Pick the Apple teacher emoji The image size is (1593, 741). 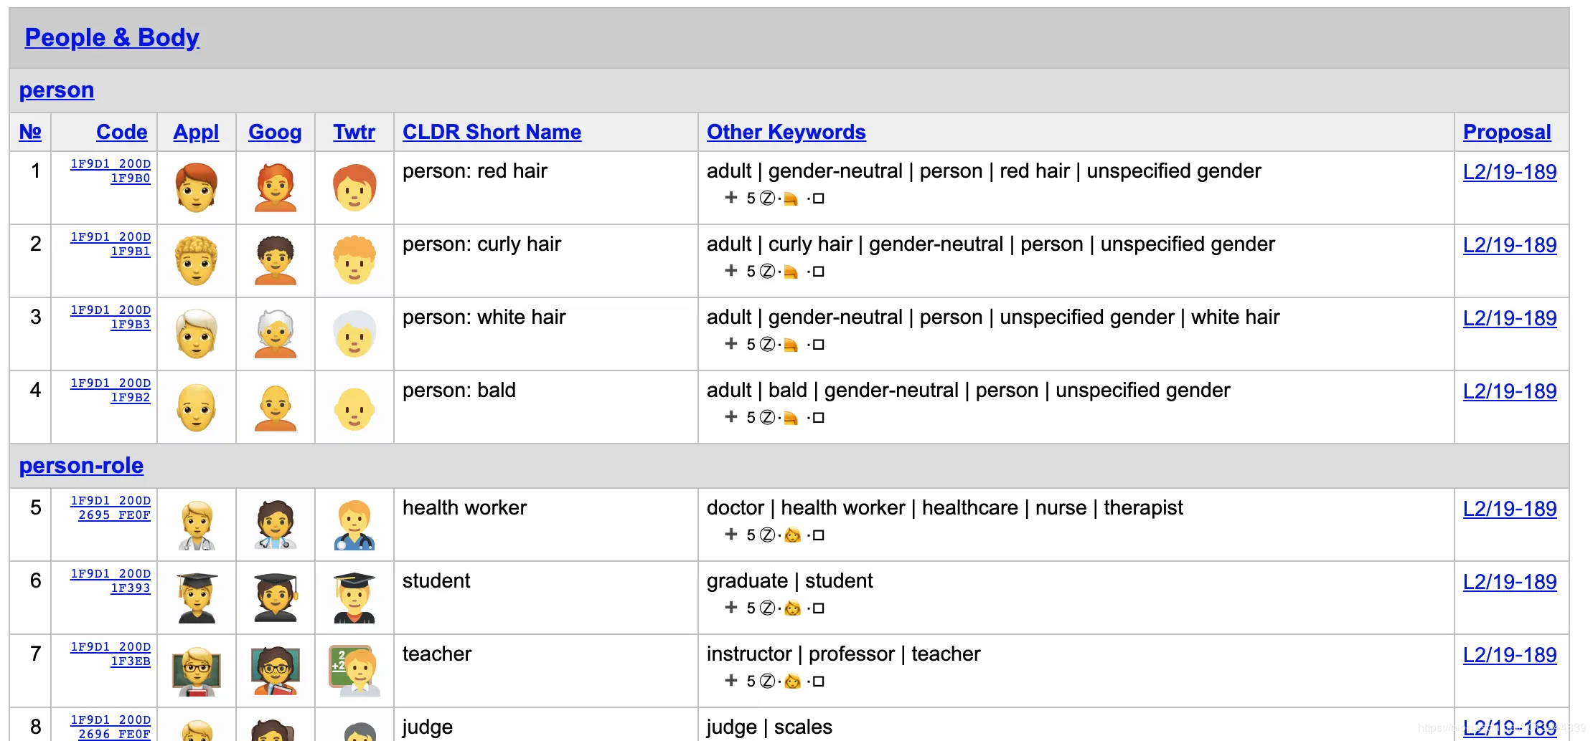[x=197, y=671]
